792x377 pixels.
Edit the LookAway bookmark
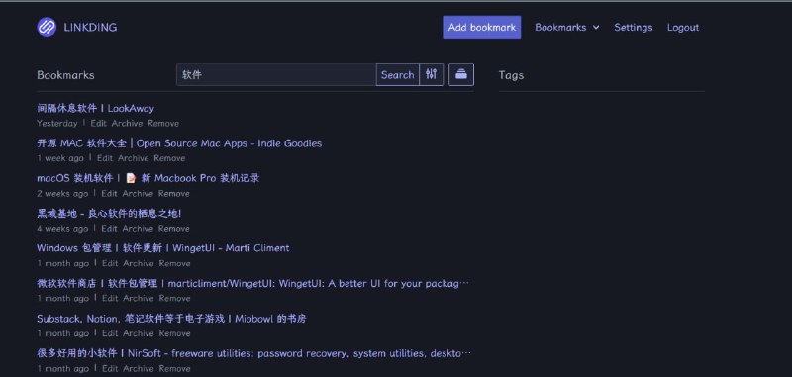[98, 123]
